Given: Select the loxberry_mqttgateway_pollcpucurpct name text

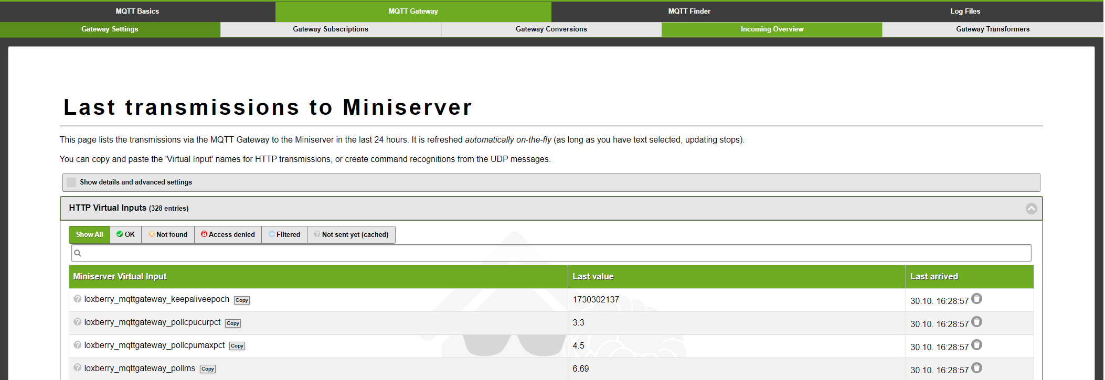Looking at the screenshot, I should pyautogui.click(x=153, y=322).
